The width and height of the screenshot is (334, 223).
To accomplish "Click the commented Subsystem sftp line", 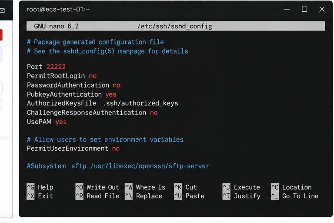I will click(x=118, y=166).
